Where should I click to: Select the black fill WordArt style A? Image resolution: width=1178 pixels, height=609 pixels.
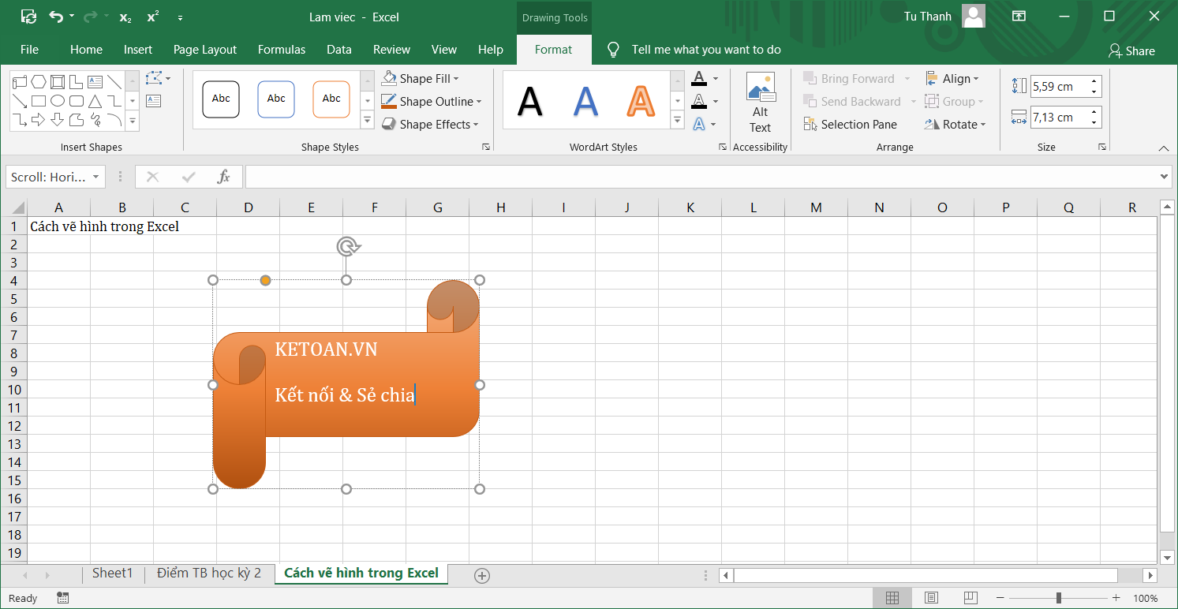coord(529,101)
